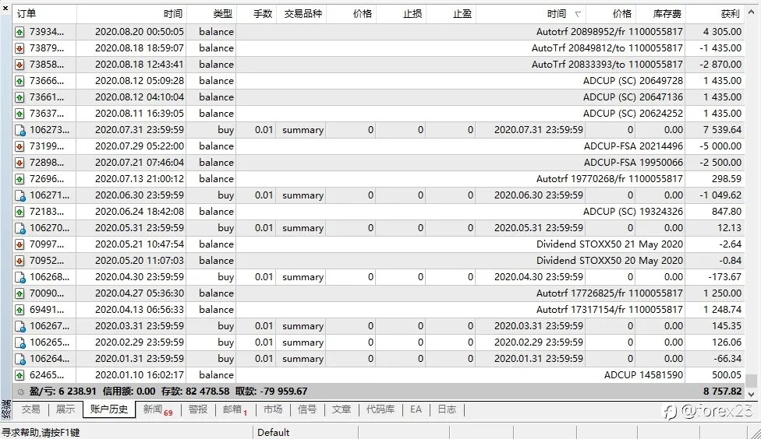Click the deposit icon of order 70090
This screenshot has height=439, width=761.
[x=19, y=293]
